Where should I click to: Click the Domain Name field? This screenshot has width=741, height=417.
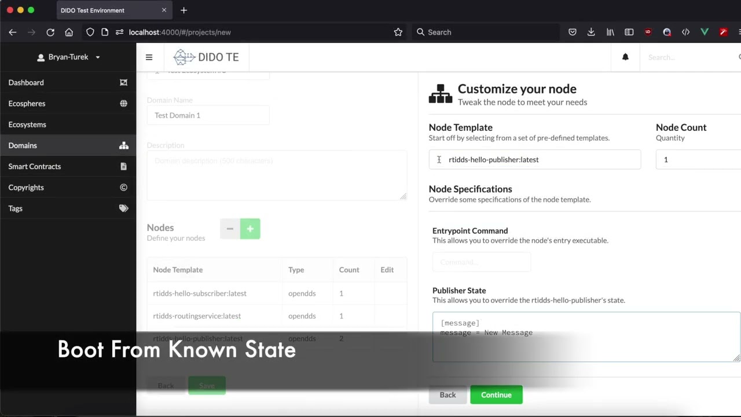click(x=208, y=115)
